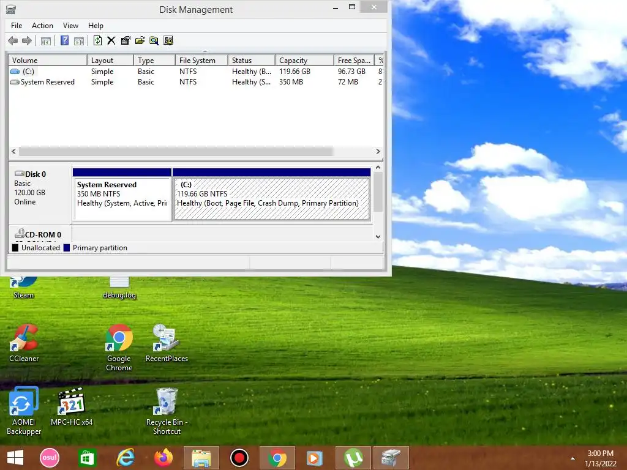Open osu! from the taskbar

click(x=50, y=458)
